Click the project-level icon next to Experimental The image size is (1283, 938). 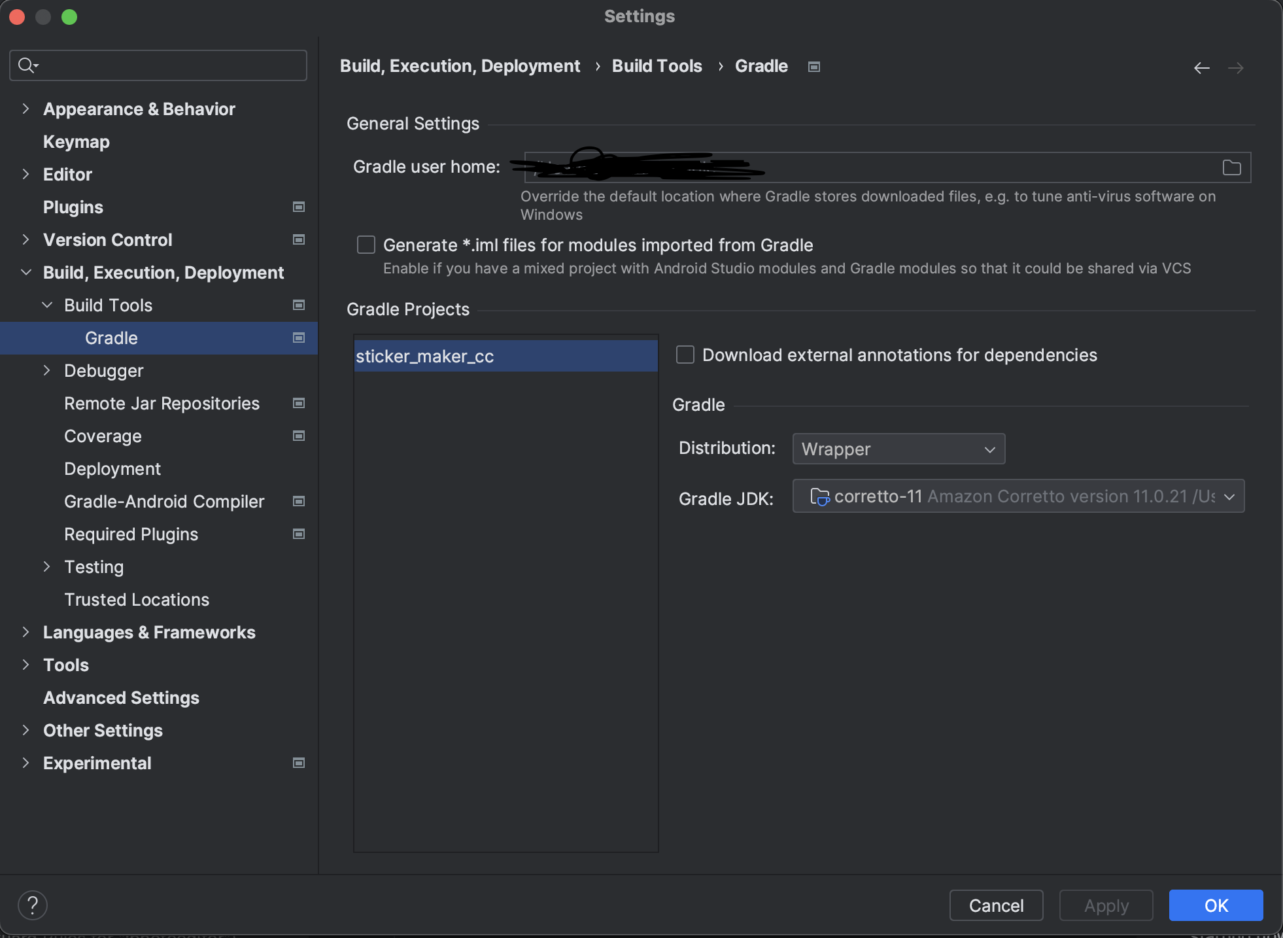pyautogui.click(x=299, y=763)
